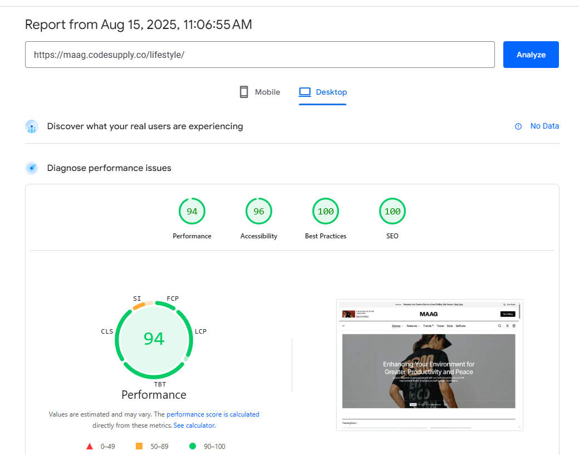Open the Best Practices score gauge
This screenshot has height=455, width=579.
[x=326, y=211]
